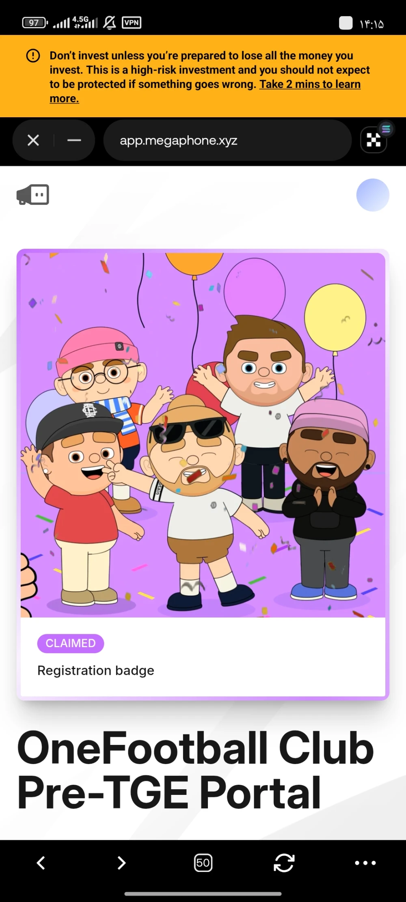Tap the warning exclamation icon in the banner
This screenshot has width=406, height=902.
click(33, 56)
